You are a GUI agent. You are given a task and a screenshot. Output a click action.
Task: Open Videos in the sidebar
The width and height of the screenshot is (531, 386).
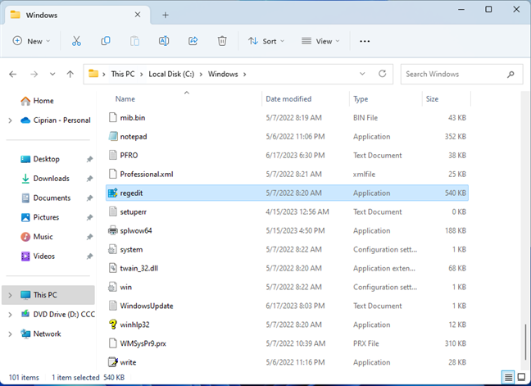(x=44, y=257)
